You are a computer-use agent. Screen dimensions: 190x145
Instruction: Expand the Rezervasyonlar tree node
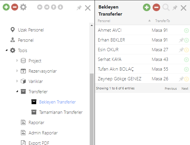[x=17, y=71]
